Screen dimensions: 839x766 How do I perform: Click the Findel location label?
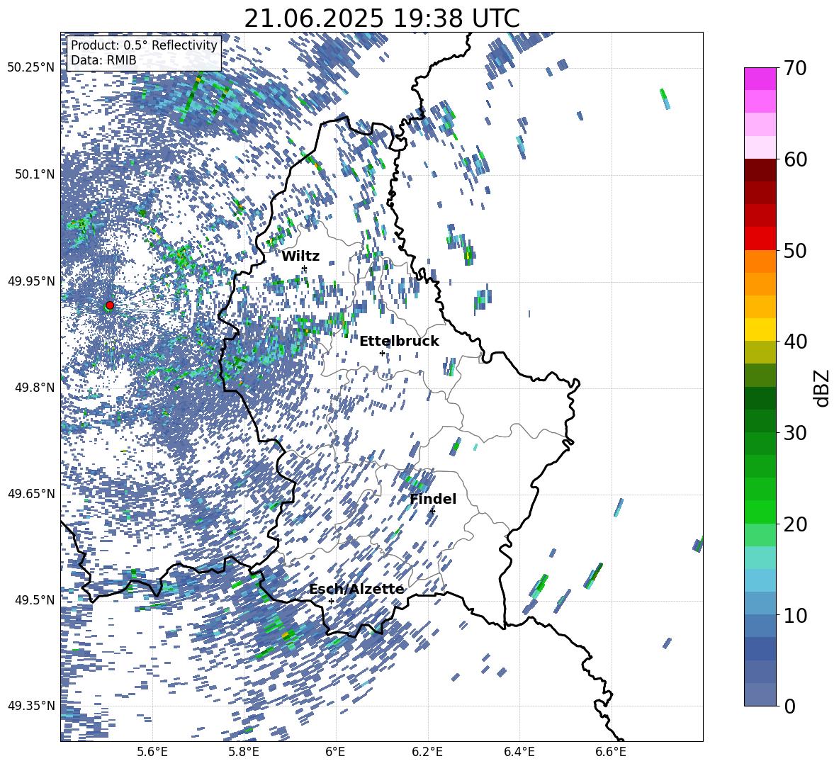click(433, 499)
